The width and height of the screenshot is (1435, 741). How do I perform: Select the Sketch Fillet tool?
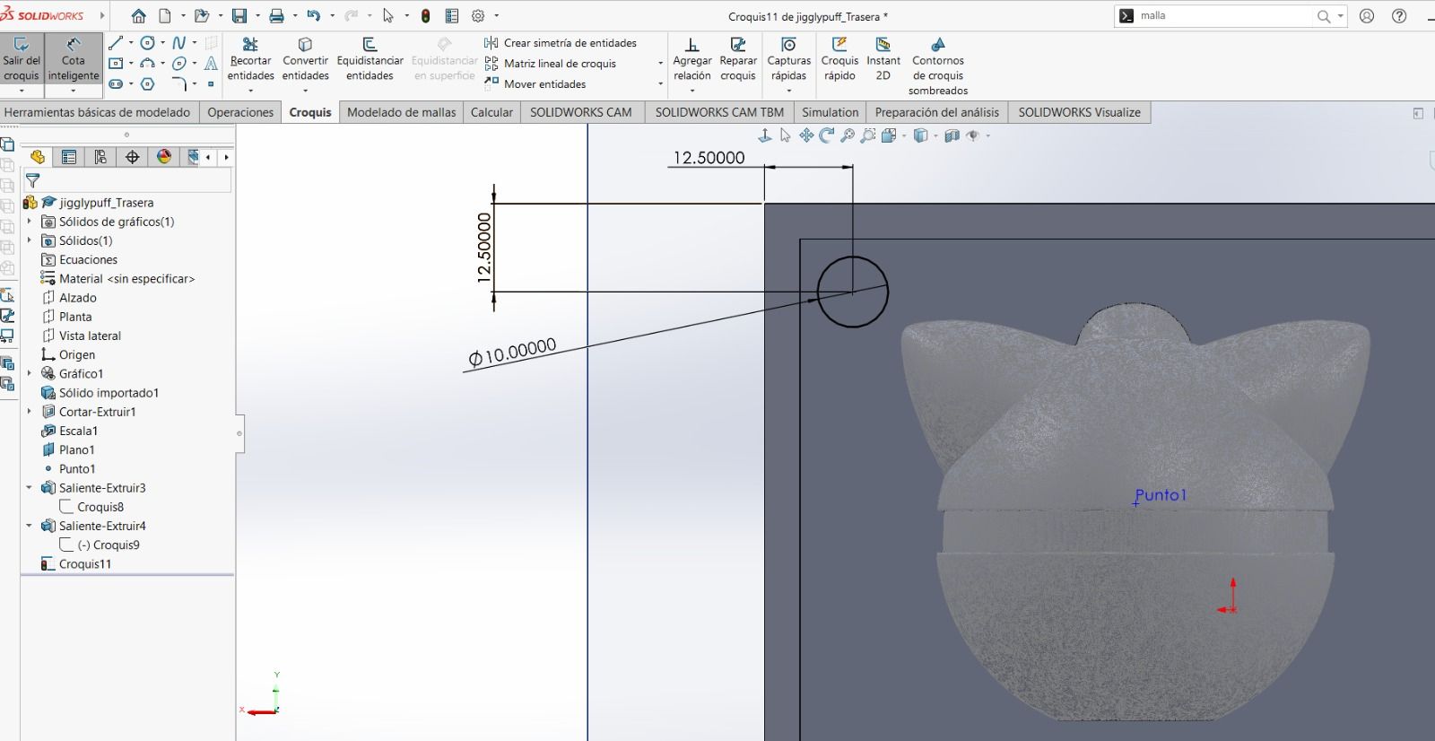178,83
